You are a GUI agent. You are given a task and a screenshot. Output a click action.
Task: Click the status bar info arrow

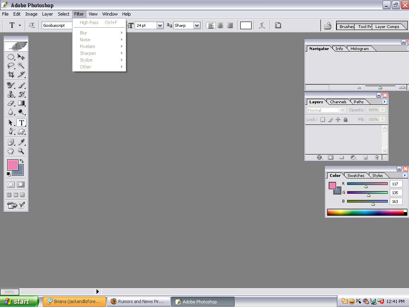98,292
